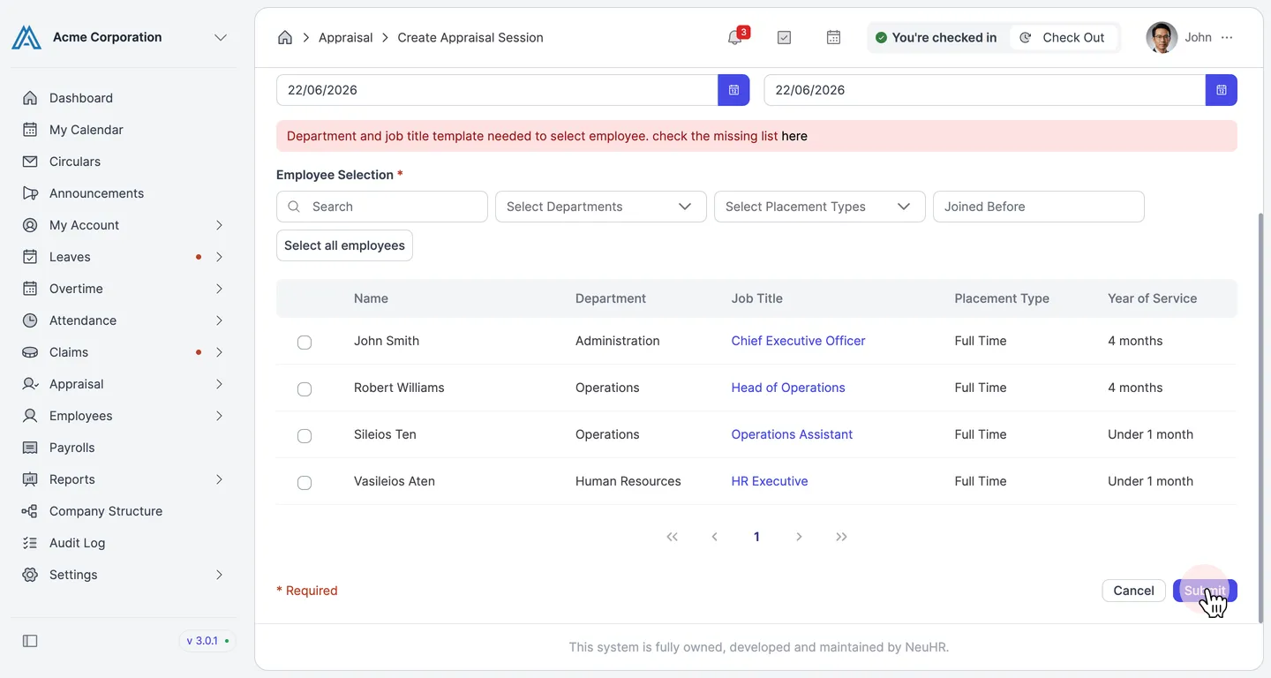Image resolution: width=1271 pixels, height=678 pixels.
Task: Open end date calendar picker button
Action: [1222, 90]
